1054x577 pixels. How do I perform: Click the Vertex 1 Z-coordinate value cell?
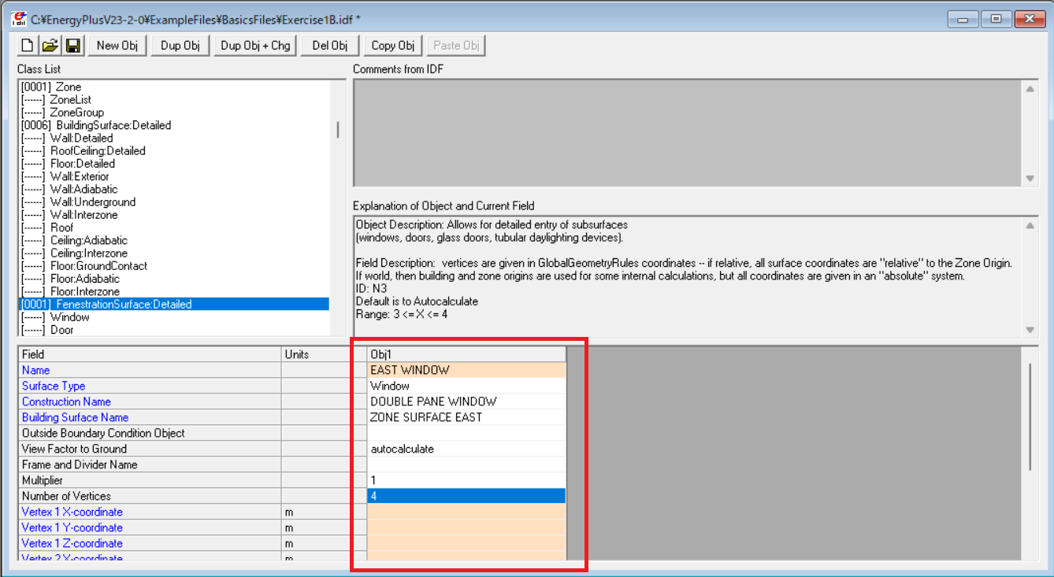click(466, 543)
